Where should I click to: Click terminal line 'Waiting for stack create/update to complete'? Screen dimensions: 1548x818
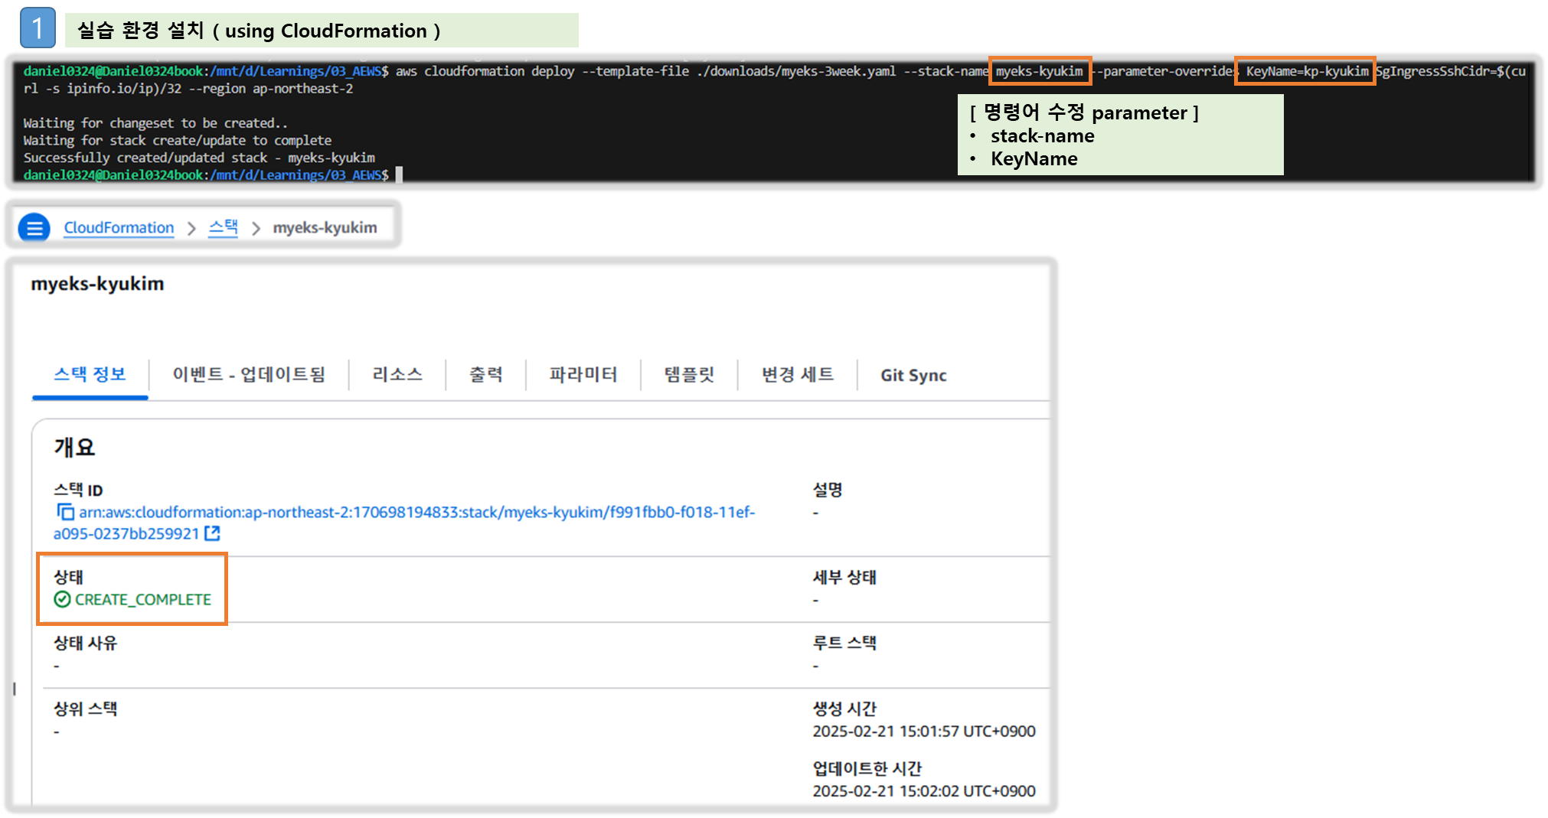click(178, 141)
